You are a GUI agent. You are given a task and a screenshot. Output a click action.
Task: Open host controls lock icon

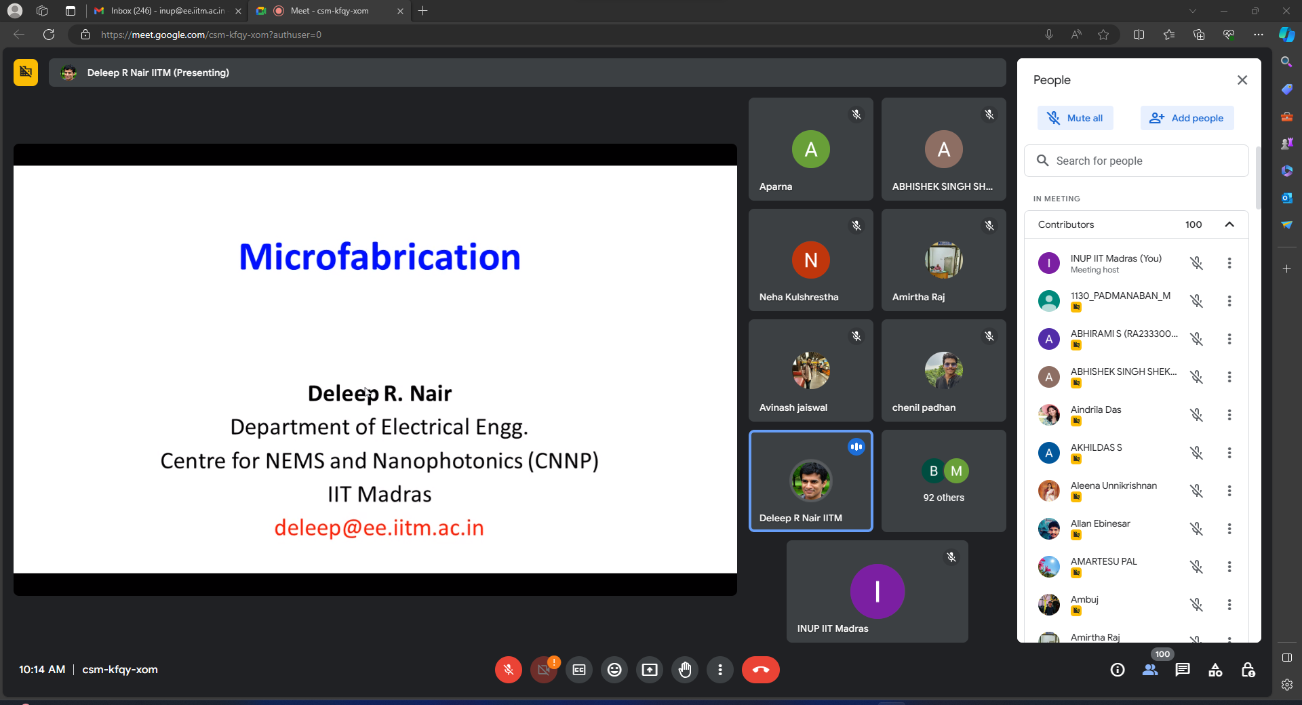pyautogui.click(x=1248, y=670)
